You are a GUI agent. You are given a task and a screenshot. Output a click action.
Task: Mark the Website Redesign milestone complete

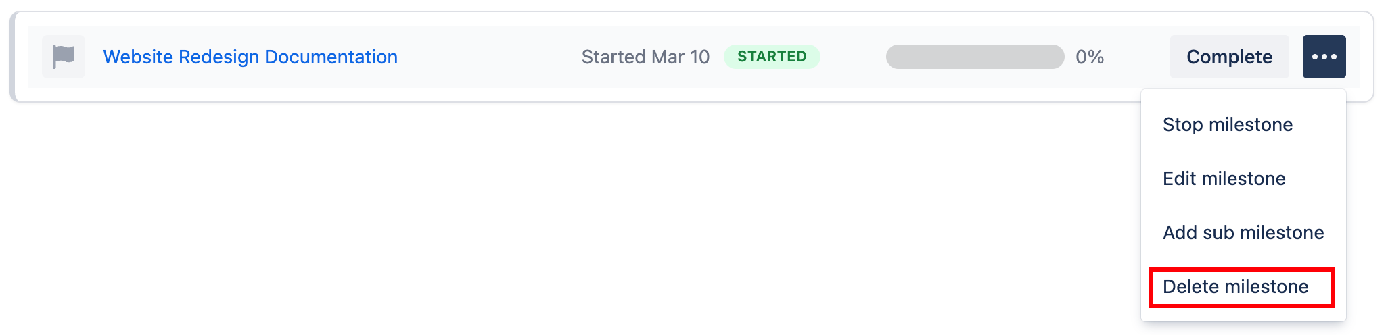click(x=1229, y=57)
